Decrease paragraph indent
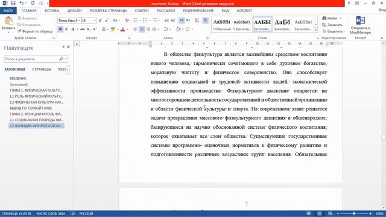The image size is (386, 217). point(166,20)
